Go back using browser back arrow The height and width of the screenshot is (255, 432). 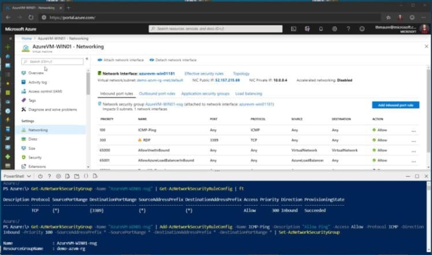(8, 17)
